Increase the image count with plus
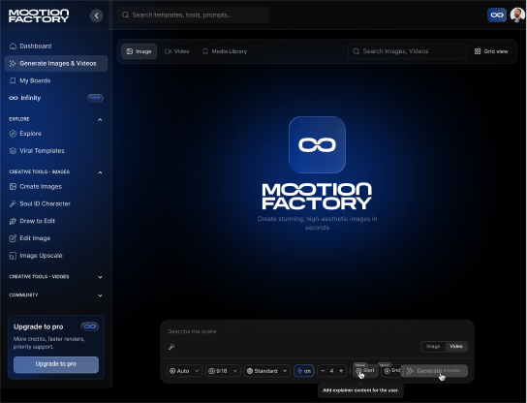This screenshot has height=403, width=527. (x=341, y=371)
